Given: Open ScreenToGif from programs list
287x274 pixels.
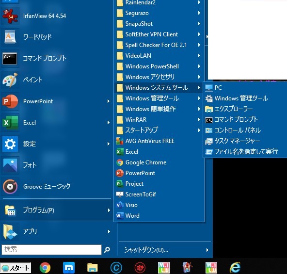Looking at the screenshot, I should point(159,194).
